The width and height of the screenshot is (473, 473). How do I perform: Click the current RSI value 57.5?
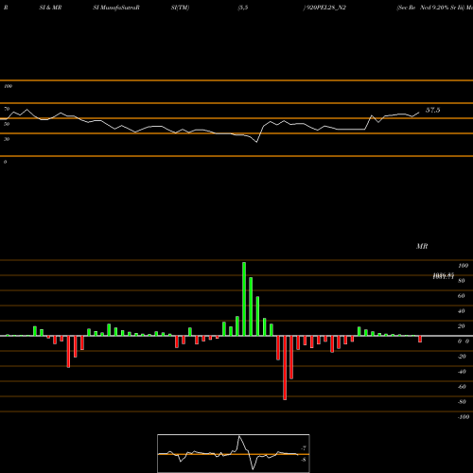click(433, 110)
